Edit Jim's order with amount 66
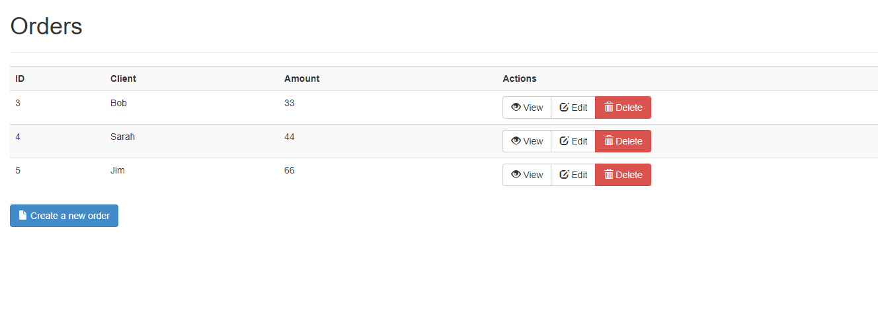Screen dimensions: 878x312 573,175
